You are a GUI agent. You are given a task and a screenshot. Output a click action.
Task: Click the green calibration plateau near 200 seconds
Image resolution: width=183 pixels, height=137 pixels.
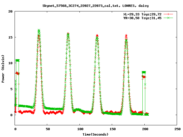[x=144, y=72]
